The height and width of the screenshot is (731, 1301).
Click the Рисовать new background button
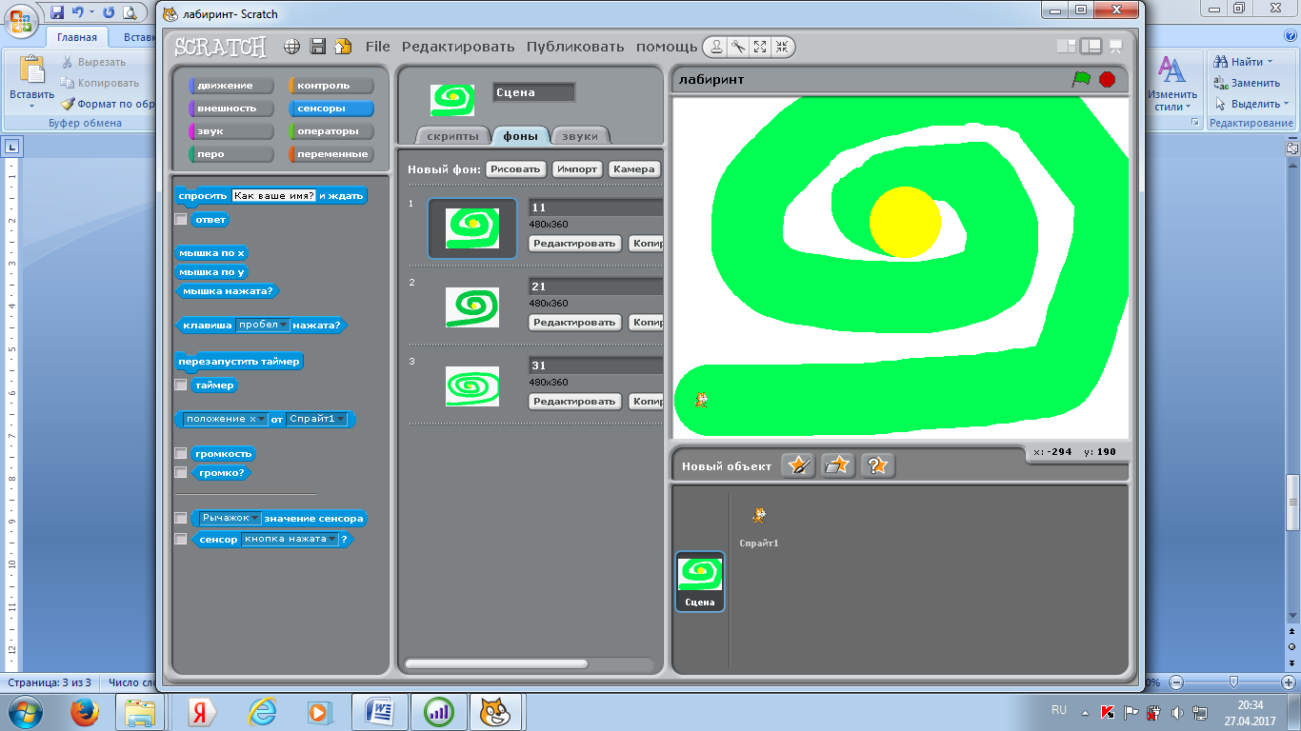pos(515,168)
